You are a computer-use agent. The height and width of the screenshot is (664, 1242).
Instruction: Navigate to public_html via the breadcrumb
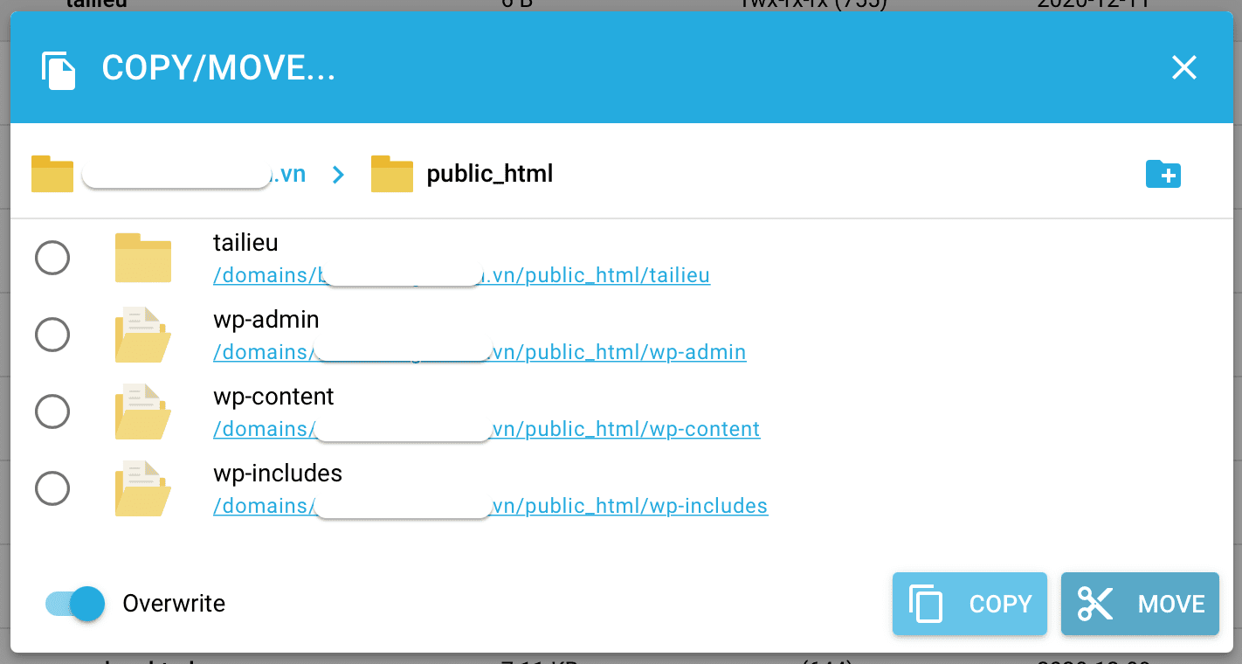(x=488, y=173)
